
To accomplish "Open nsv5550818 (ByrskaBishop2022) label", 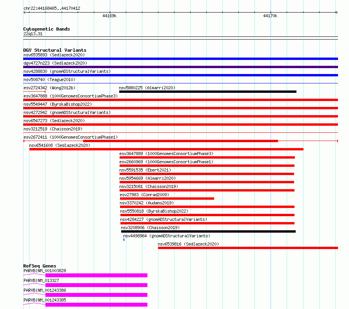I will pyautogui.click(x=154, y=211).
